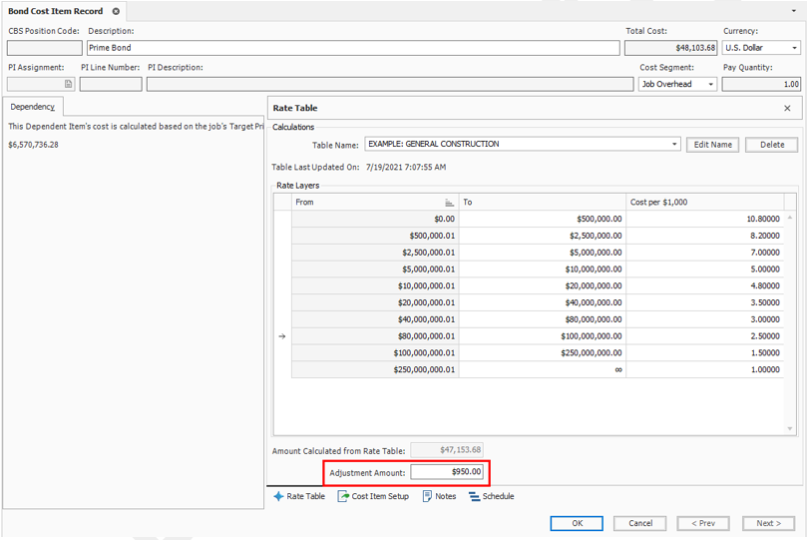Click the 1.00000 cost rate cell
The image size is (807, 540).
pyautogui.click(x=704, y=369)
